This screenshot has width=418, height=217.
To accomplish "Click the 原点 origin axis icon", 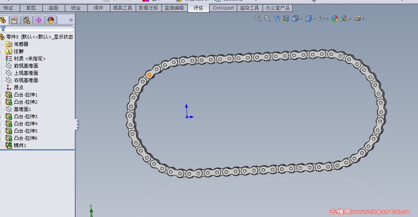I will (9, 87).
